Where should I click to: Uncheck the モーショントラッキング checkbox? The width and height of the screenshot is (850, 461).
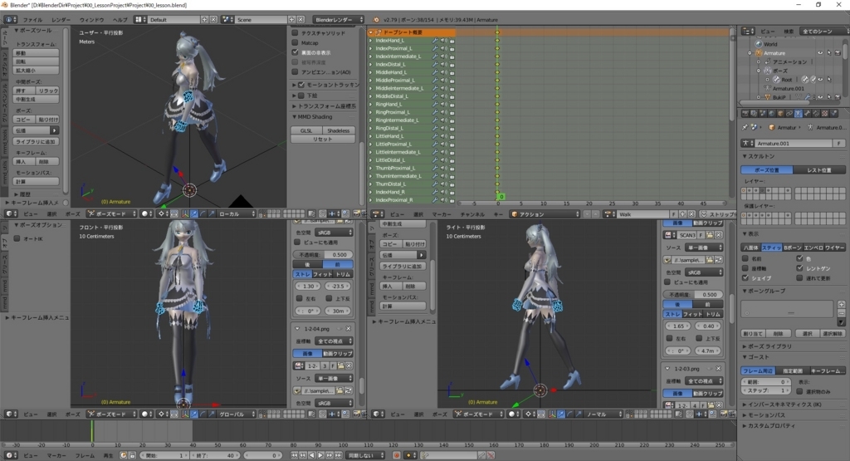[x=301, y=85]
